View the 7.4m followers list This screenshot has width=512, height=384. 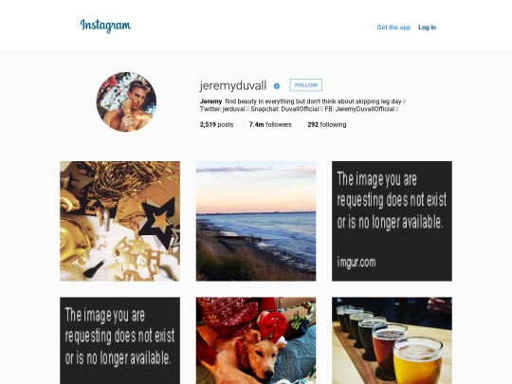270,124
